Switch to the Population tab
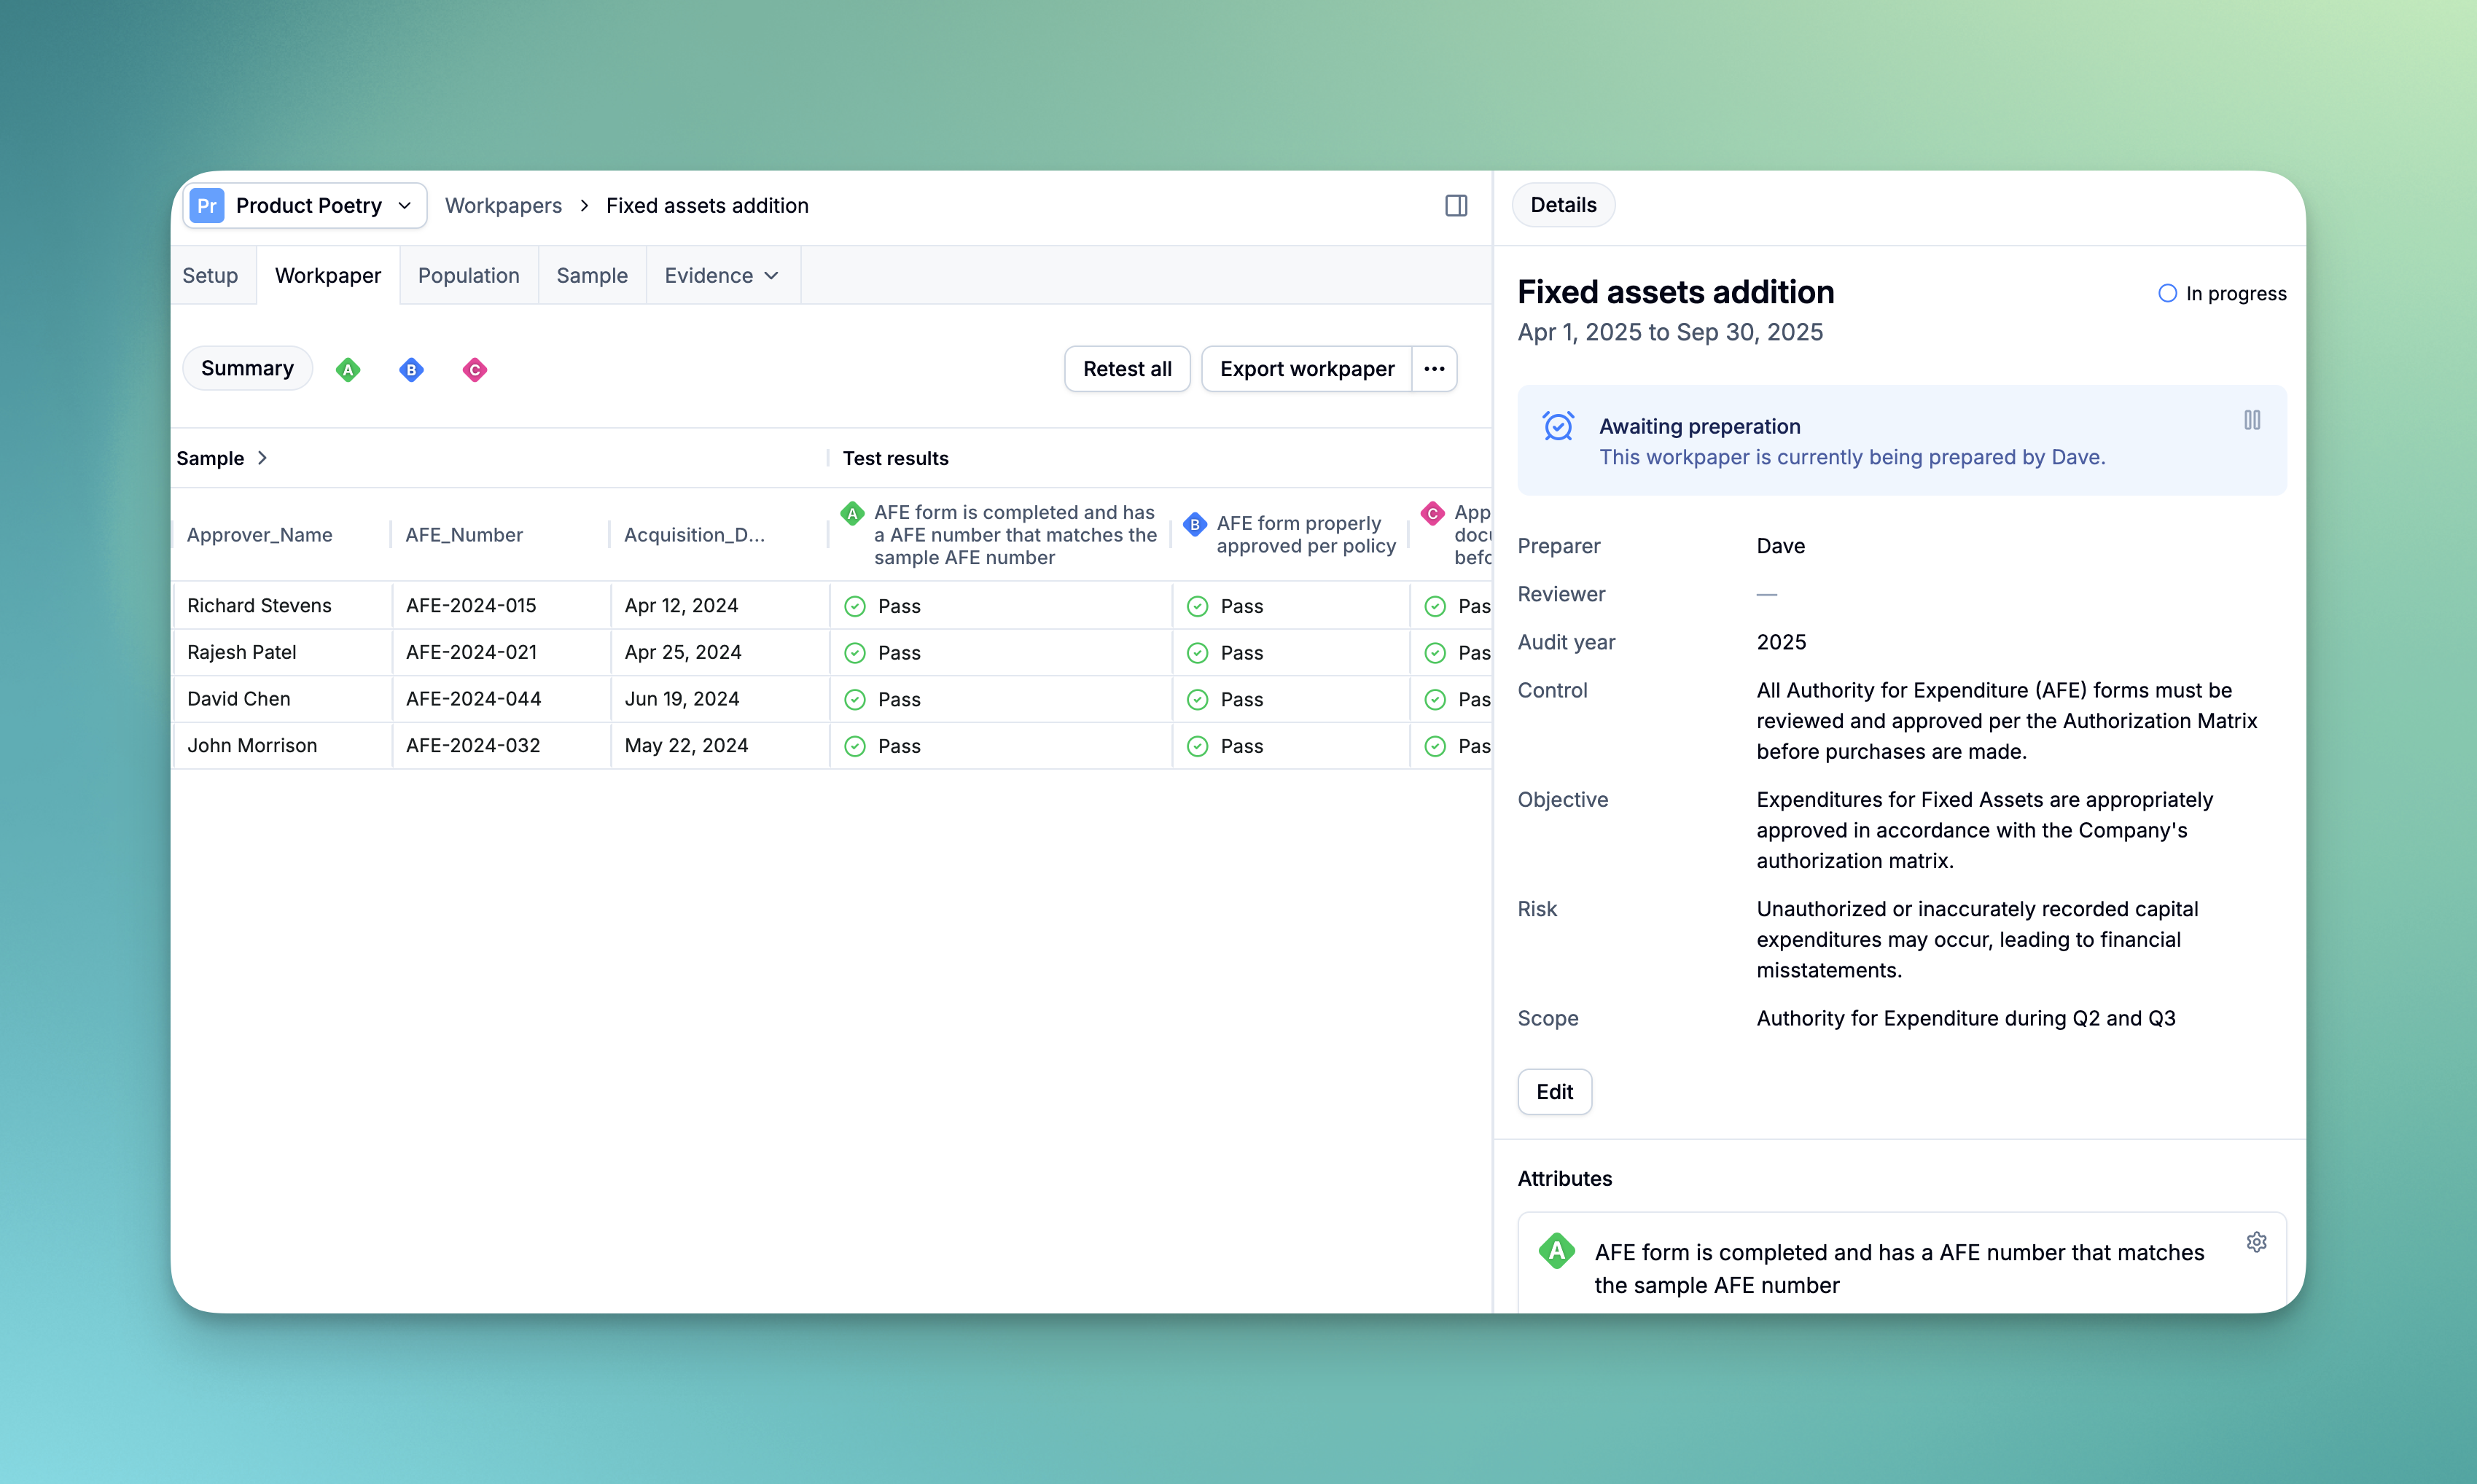Viewport: 2477px width, 1484px height. [x=468, y=276]
